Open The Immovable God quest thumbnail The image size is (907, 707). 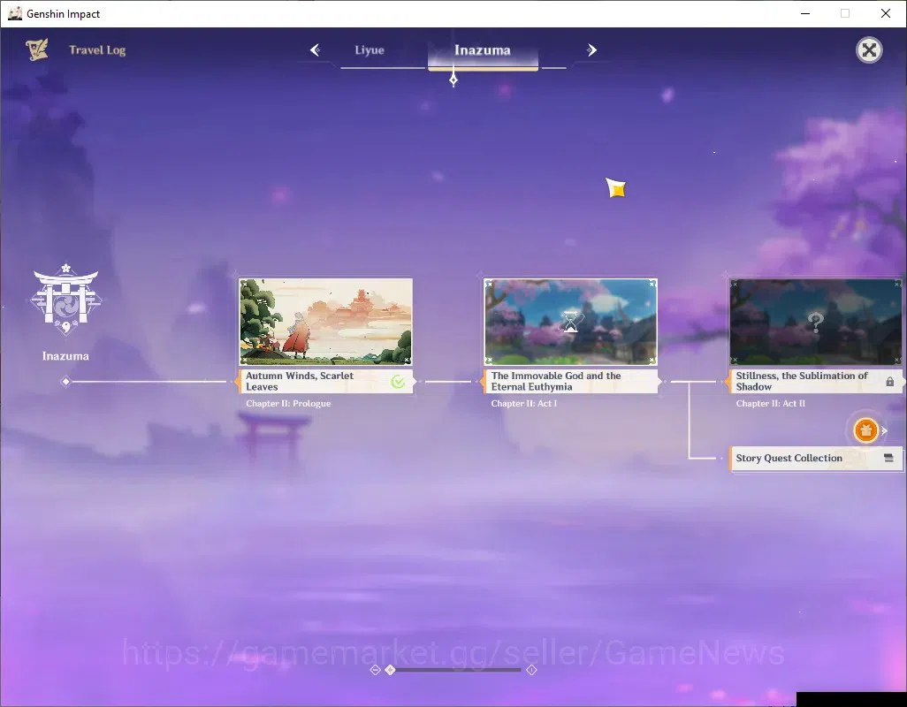[570, 322]
